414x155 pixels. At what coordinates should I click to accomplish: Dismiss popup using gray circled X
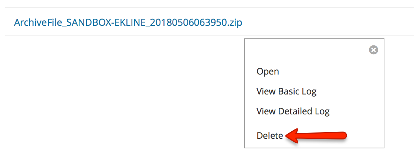pyautogui.click(x=373, y=50)
